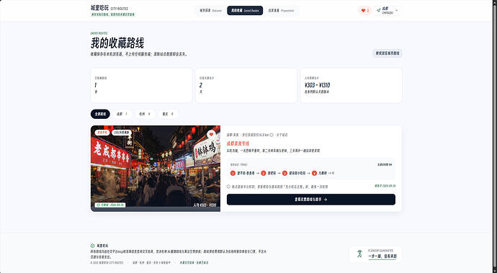
Task: Click the saved routes count value 1
Action: click(x=95, y=85)
